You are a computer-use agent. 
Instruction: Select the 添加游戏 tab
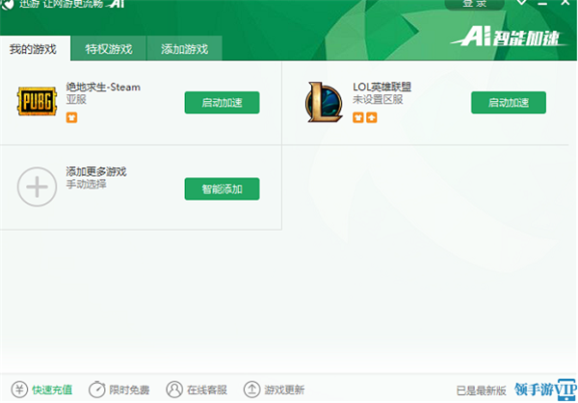[184, 49]
